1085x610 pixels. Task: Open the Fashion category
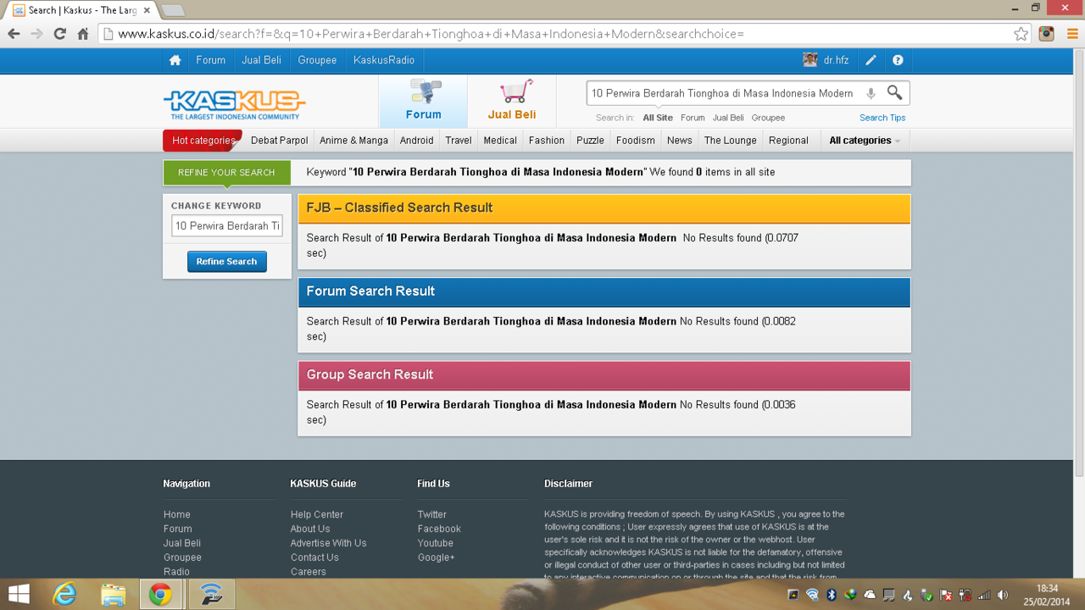pos(547,141)
